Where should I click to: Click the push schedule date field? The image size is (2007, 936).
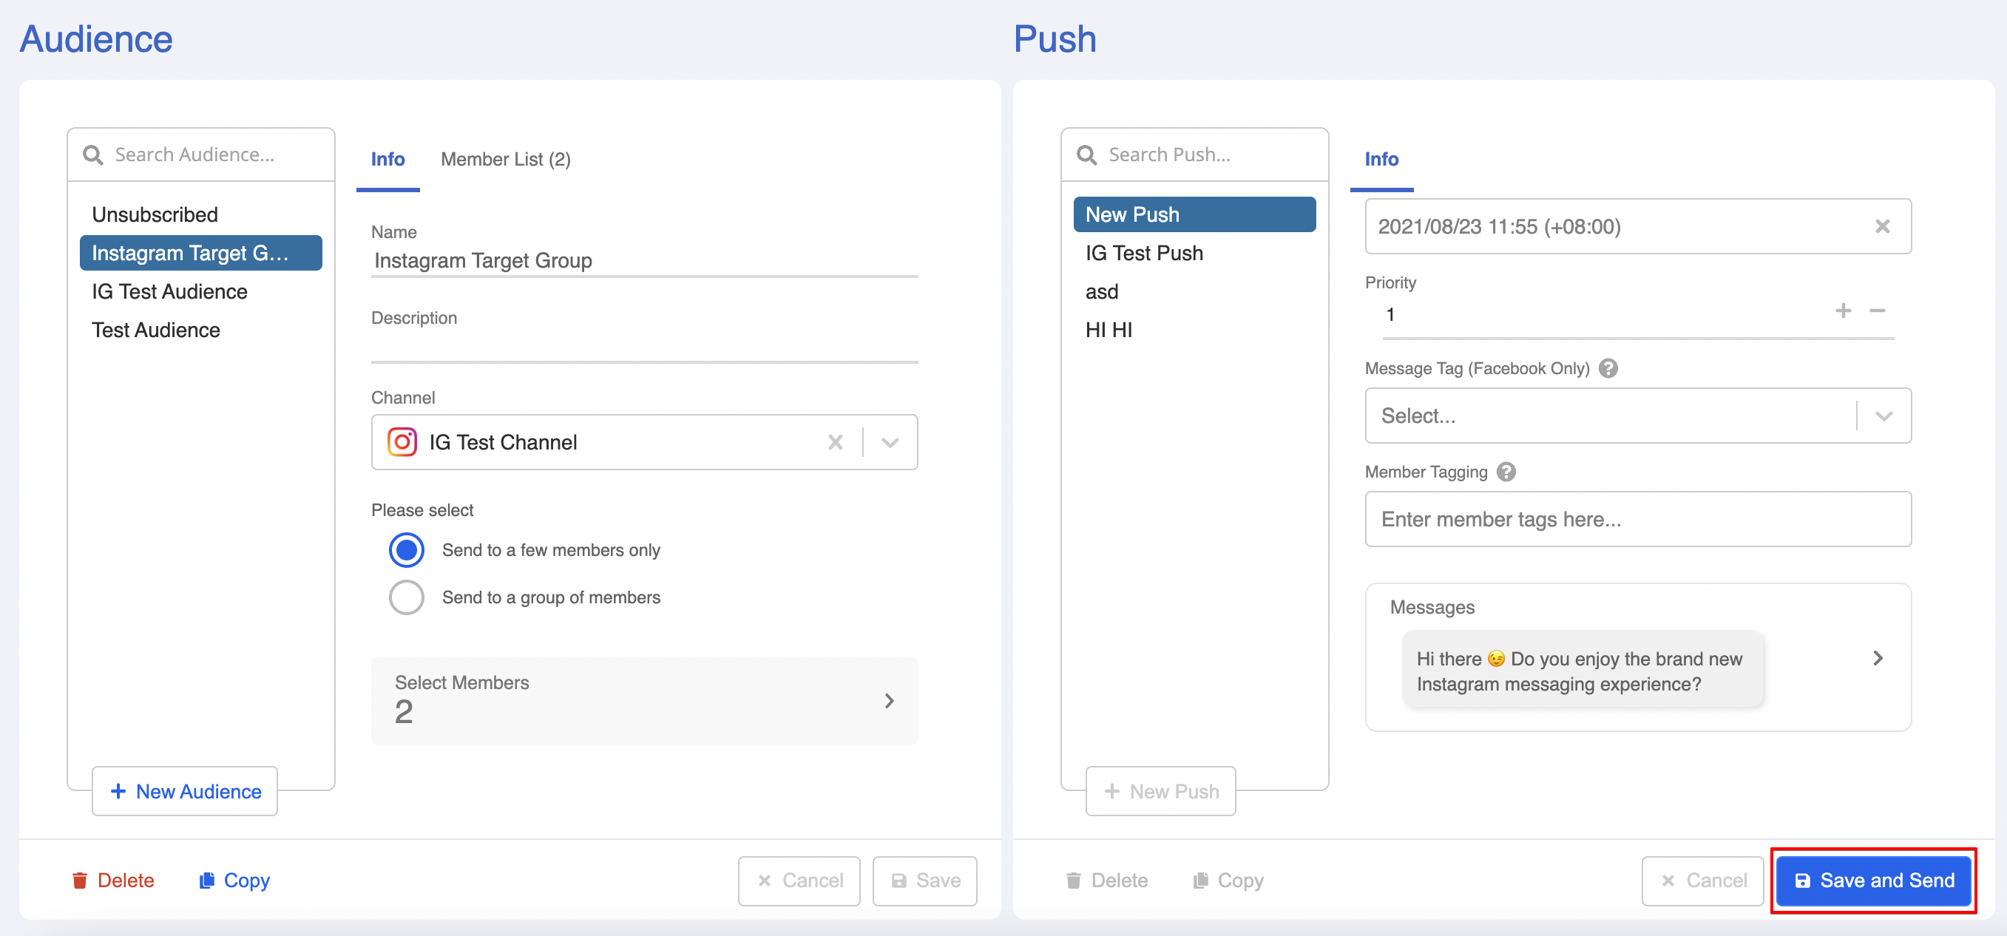pos(1638,226)
